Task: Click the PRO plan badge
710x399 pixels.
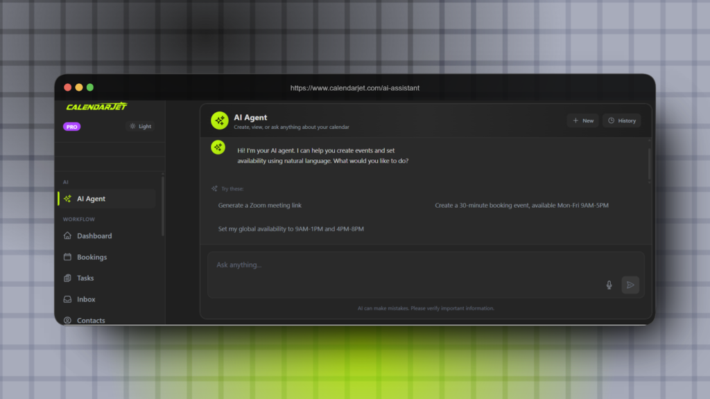Action: pos(71,127)
